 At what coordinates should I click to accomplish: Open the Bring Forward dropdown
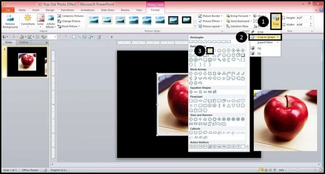pyautogui.click(x=238, y=16)
